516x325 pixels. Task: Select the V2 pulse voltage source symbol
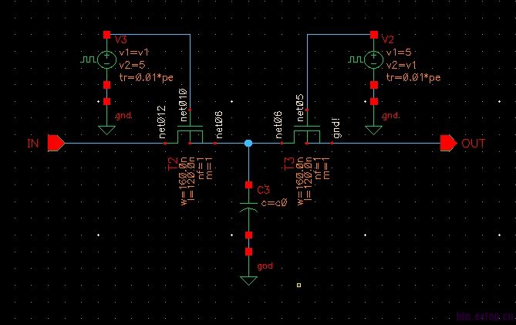coord(373,60)
